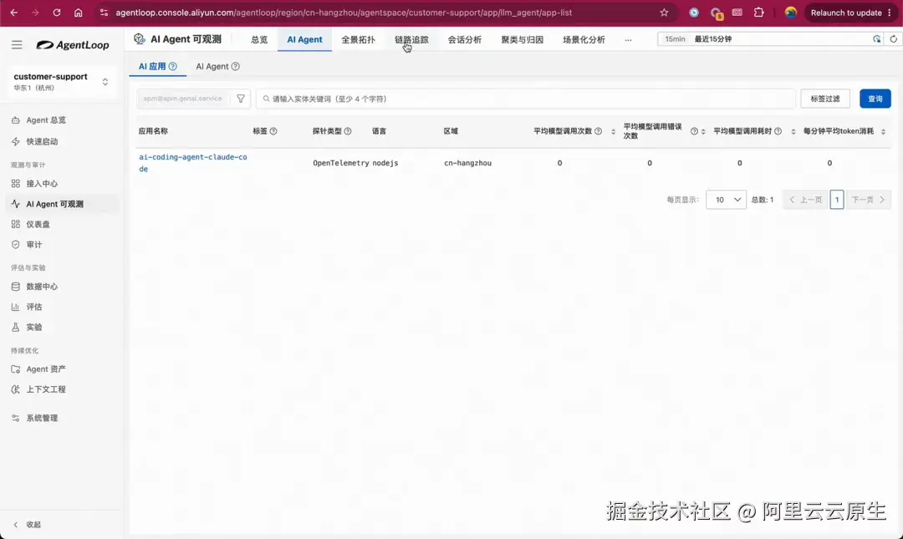Image resolution: width=903 pixels, height=539 pixels.
Task: Select page 1 in pagination
Action: 837,199
